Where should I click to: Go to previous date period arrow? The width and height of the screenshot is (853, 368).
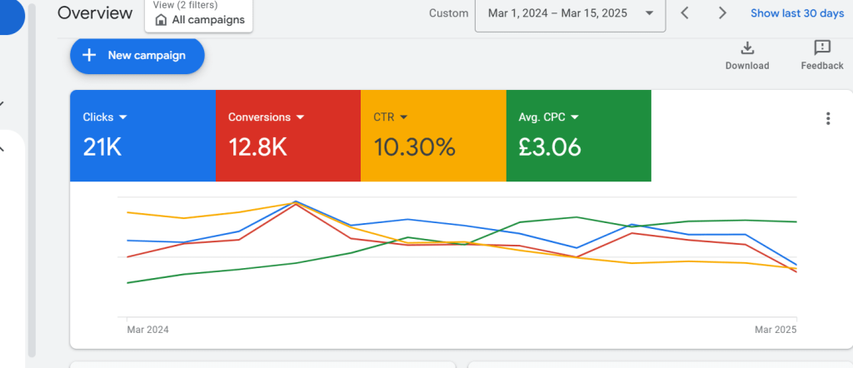685,13
